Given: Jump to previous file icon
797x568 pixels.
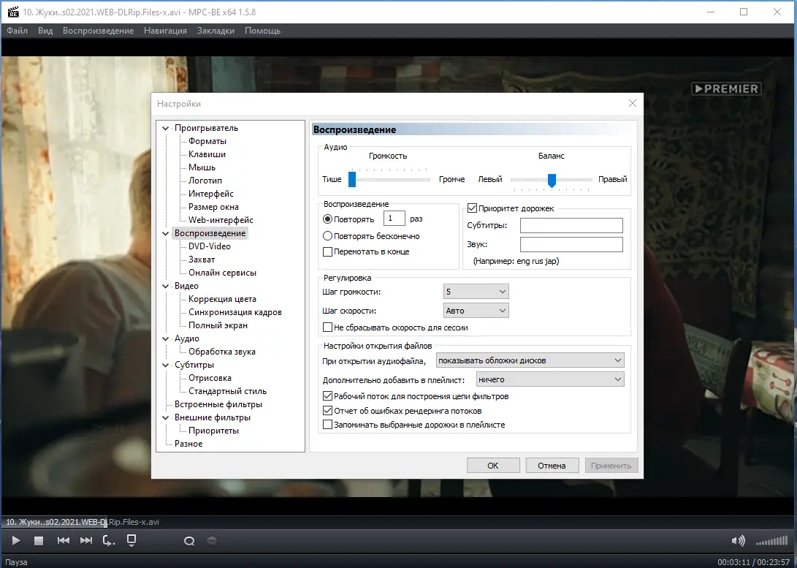Looking at the screenshot, I should coord(63,540).
